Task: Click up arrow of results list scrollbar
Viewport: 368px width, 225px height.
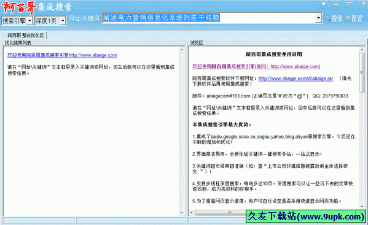Action: (x=182, y=50)
